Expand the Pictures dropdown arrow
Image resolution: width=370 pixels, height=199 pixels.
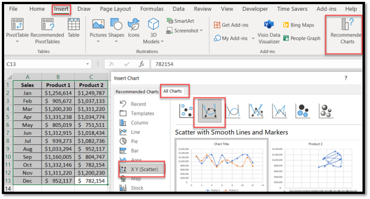point(98,42)
